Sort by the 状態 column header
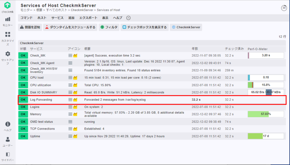 (23, 49)
